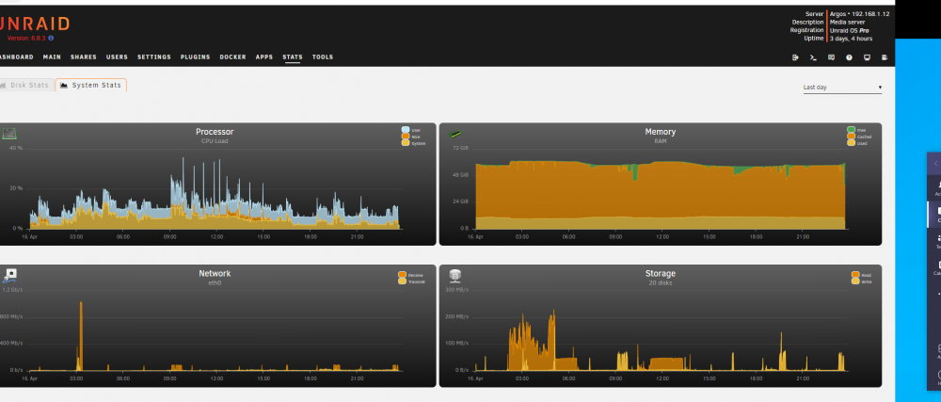Open the Tools menu

(322, 57)
